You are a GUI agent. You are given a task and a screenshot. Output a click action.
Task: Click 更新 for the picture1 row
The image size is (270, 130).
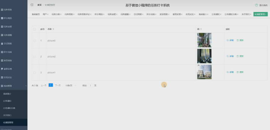click(240, 72)
